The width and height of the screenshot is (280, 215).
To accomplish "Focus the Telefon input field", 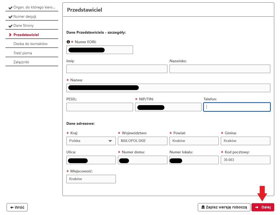I will (x=237, y=107).
